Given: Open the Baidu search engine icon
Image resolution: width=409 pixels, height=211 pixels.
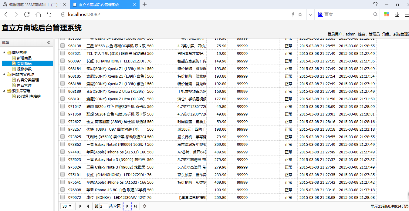Looking at the screenshot, I should 321,14.
